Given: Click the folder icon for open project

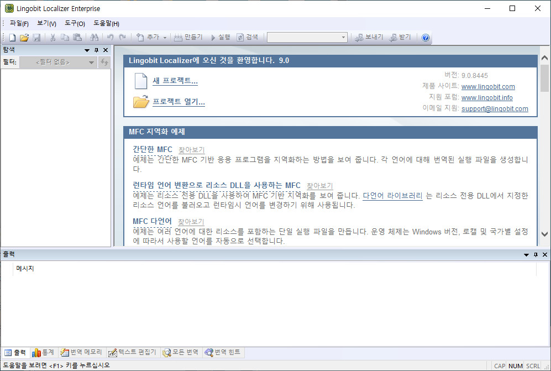Looking at the screenshot, I should click(x=141, y=102).
